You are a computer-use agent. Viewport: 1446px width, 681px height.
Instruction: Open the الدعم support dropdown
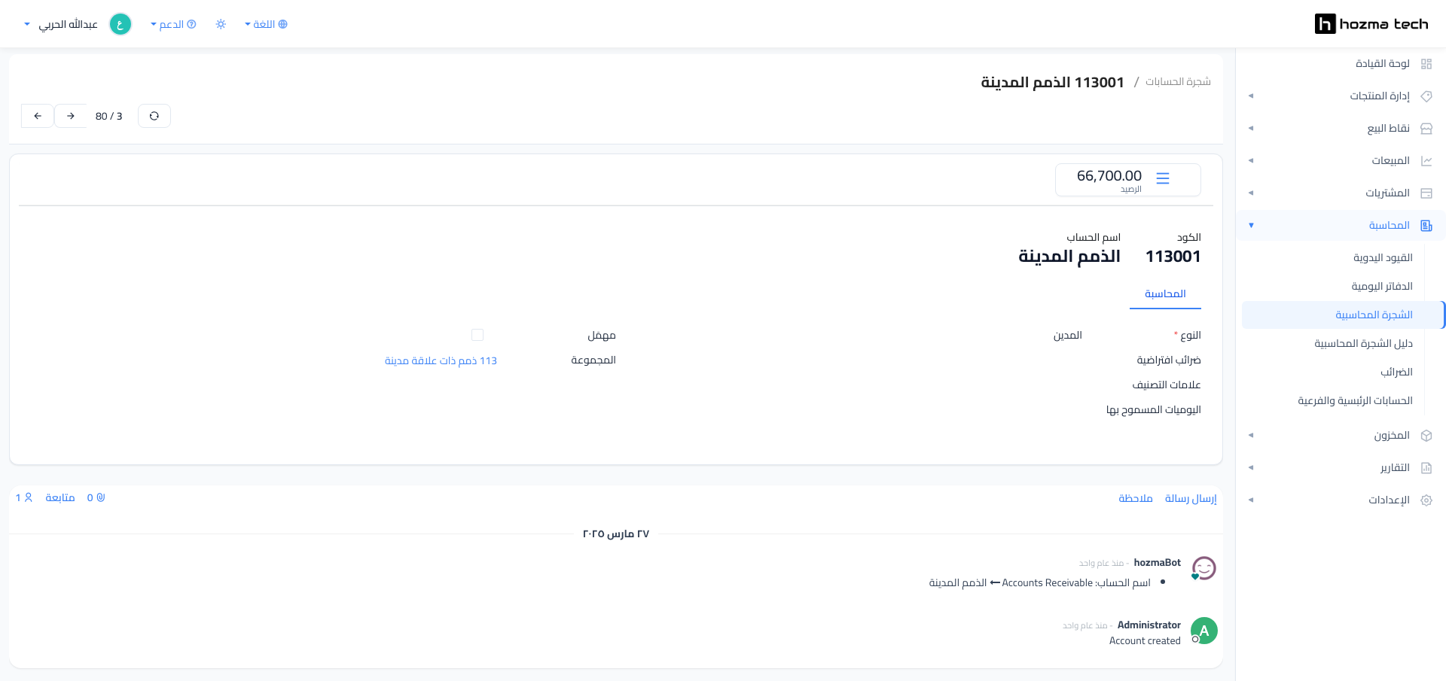click(x=173, y=24)
